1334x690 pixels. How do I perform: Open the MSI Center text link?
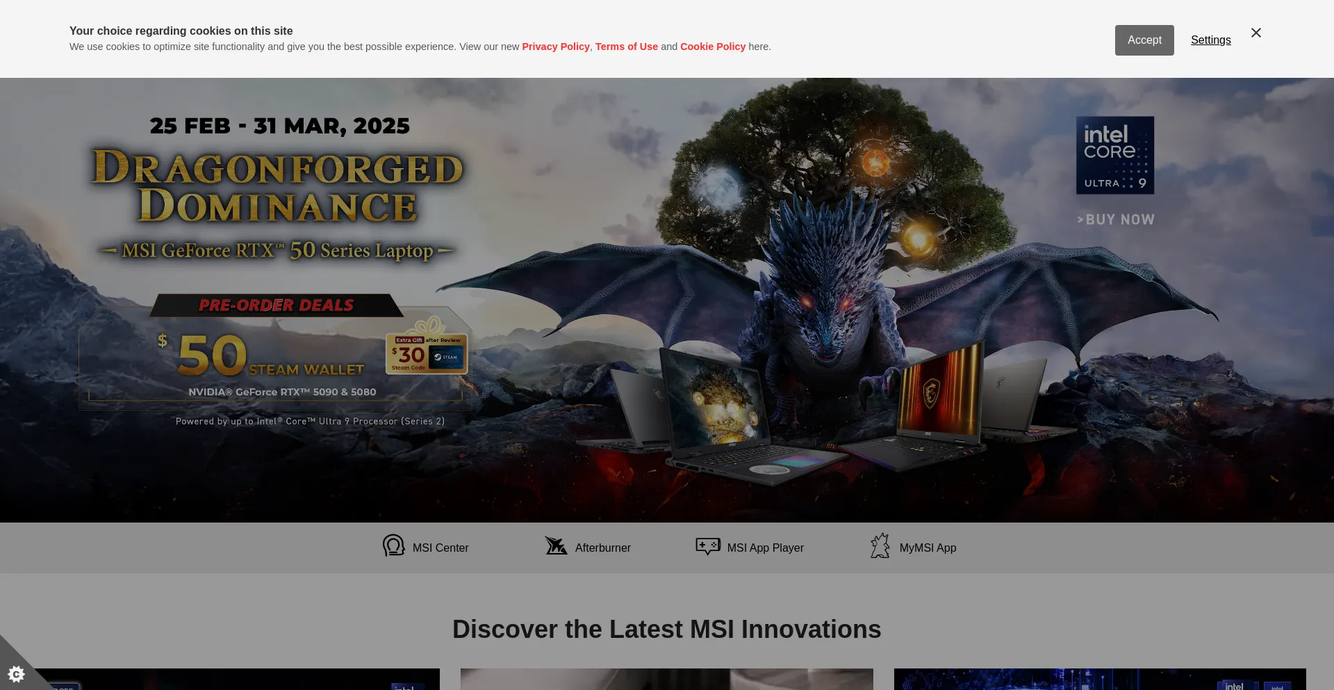(440, 548)
